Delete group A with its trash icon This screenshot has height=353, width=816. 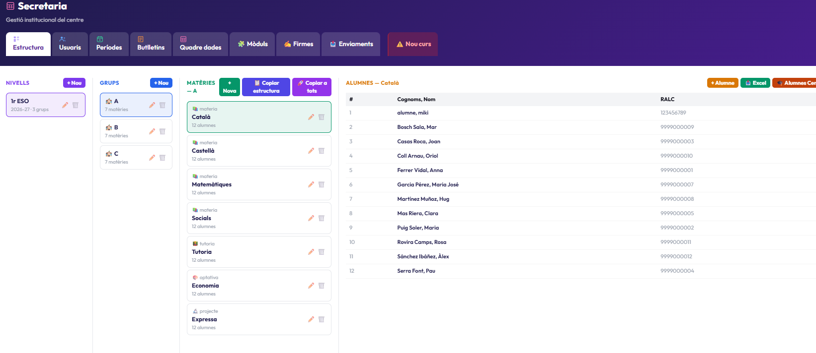click(163, 105)
